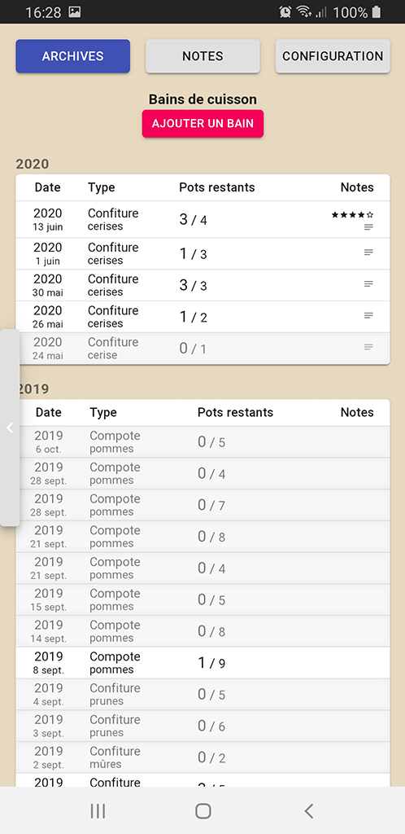The width and height of the screenshot is (405, 834).
Task: Tap Android recent apps icon
Action: [x=98, y=810]
